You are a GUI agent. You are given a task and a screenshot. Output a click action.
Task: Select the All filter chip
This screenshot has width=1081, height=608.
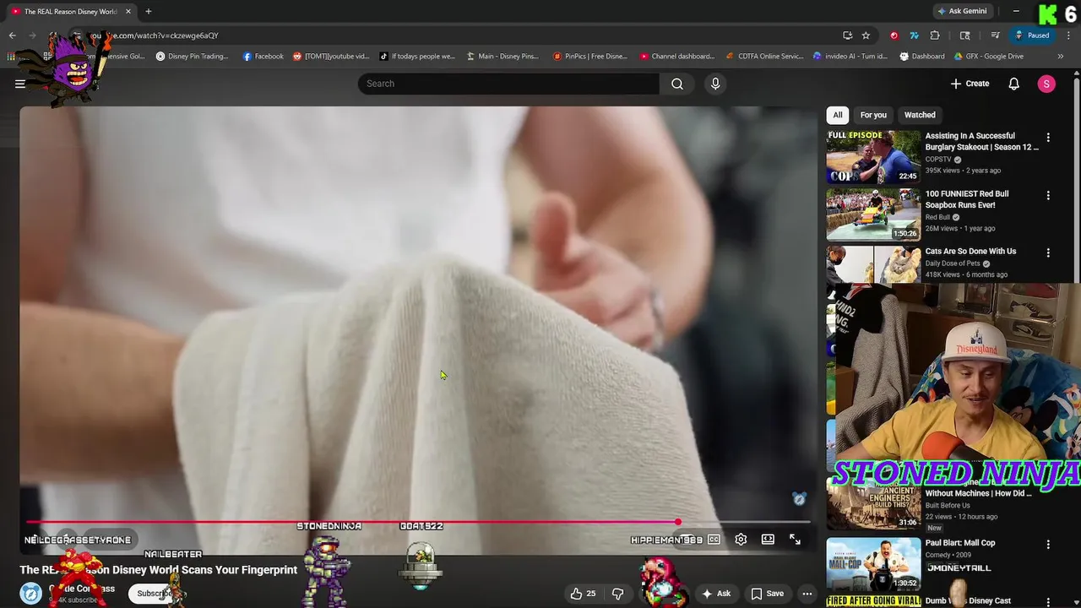click(838, 115)
